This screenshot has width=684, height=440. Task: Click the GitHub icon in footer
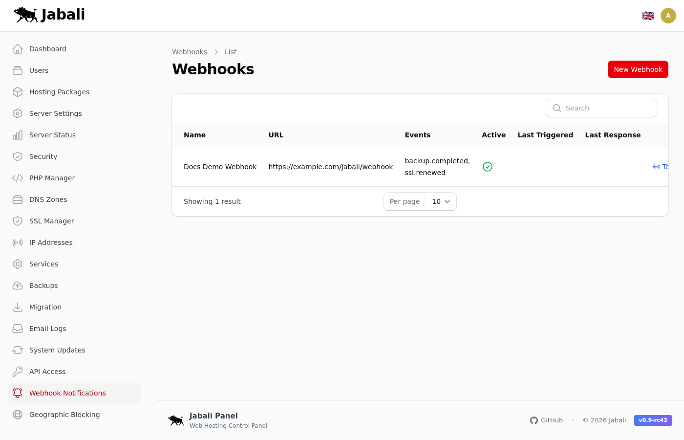pyautogui.click(x=534, y=420)
